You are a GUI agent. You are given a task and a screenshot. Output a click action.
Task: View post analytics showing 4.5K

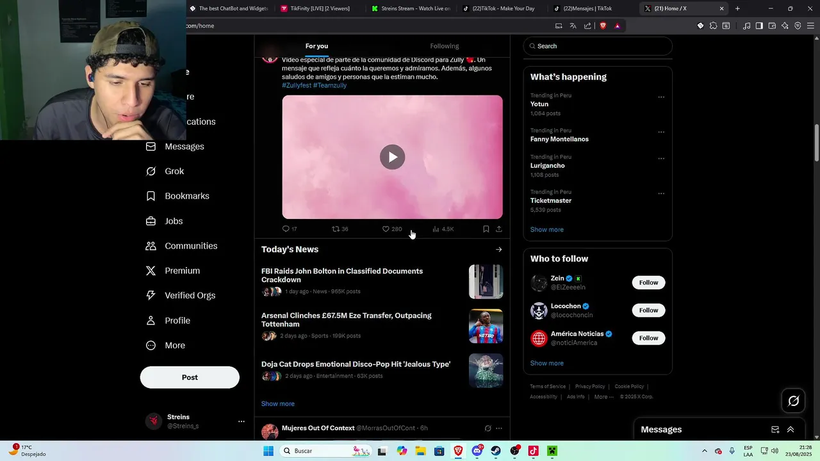point(443,229)
